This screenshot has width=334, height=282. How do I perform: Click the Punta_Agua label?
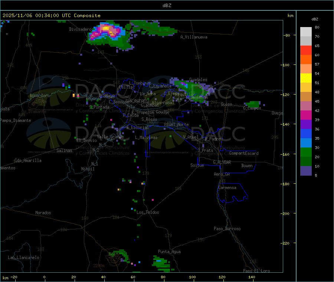pyautogui.click(x=169, y=252)
